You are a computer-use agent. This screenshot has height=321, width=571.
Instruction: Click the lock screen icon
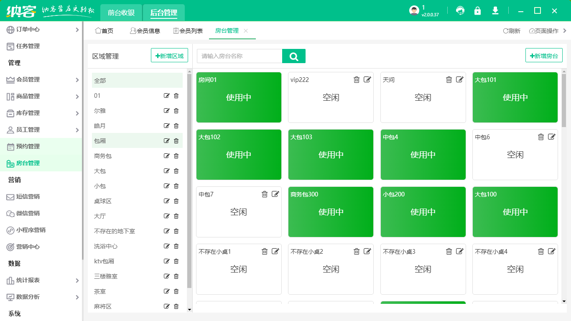[477, 11]
